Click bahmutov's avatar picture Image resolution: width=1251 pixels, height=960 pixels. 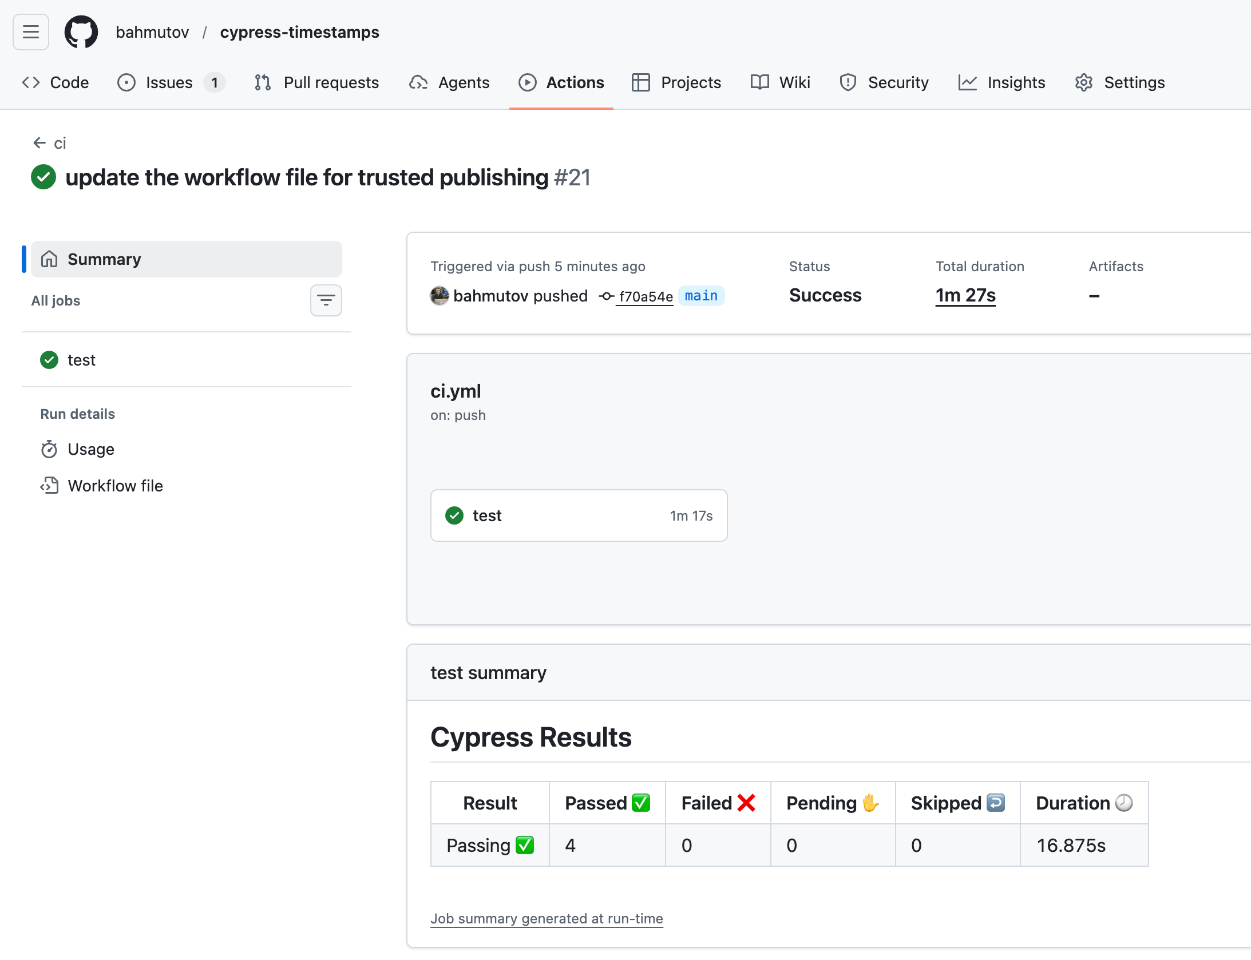(x=438, y=296)
